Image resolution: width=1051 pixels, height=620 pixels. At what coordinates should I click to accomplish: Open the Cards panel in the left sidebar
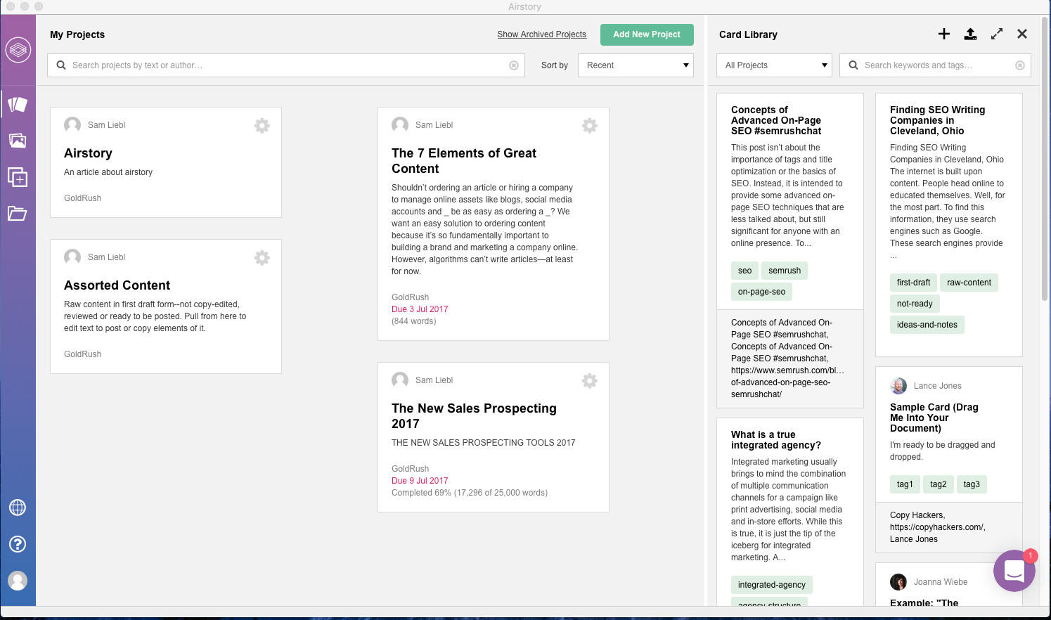coord(18,103)
